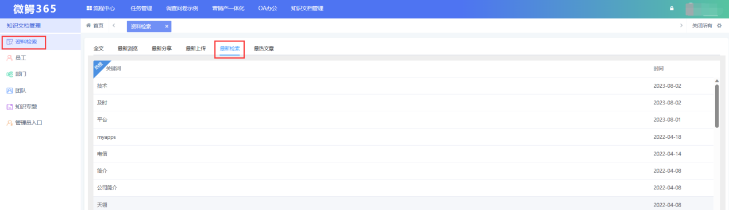Screen dimensions: 729x210
Task: Click keyword 平台
Action: 102,120
